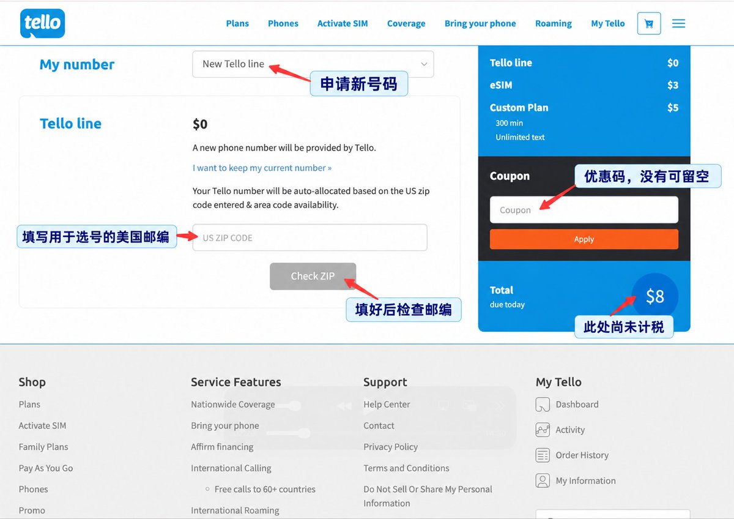
Task: Click the $8 total amount circle
Action: 655,296
